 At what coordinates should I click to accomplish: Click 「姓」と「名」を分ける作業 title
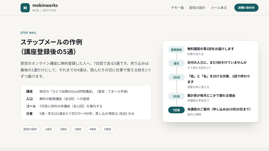[x=219, y=79]
